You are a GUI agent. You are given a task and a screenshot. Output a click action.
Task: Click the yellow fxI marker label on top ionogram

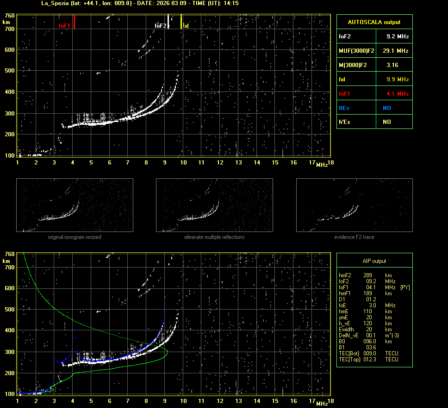tap(186, 26)
